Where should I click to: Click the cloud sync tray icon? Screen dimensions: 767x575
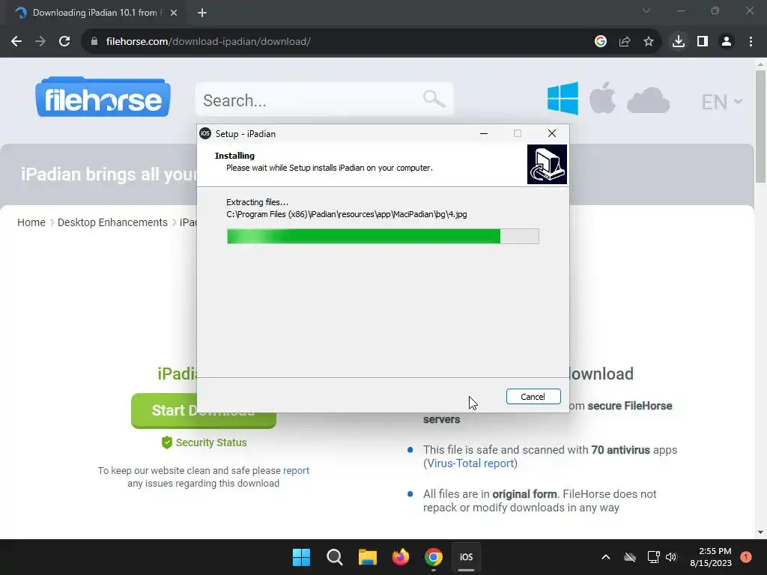(630, 557)
